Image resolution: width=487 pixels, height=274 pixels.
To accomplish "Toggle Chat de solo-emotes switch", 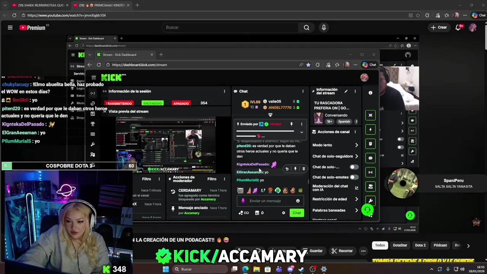I will click(x=354, y=177).
